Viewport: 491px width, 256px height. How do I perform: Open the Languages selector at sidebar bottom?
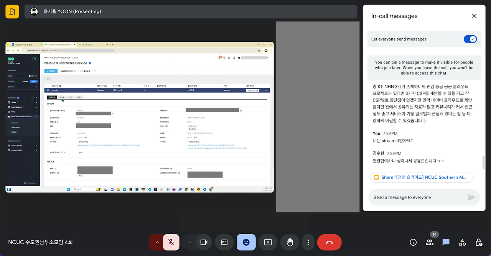pyautogui.click(x=30, y=183)
